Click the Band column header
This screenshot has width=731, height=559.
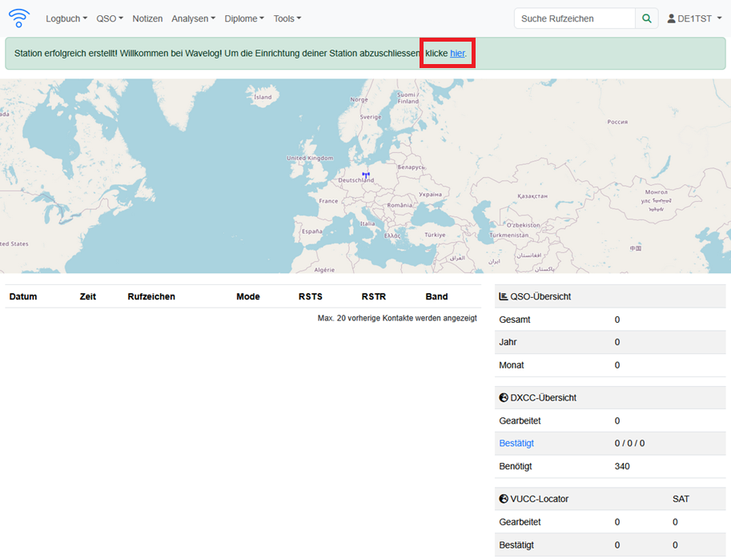coord(436,296)
